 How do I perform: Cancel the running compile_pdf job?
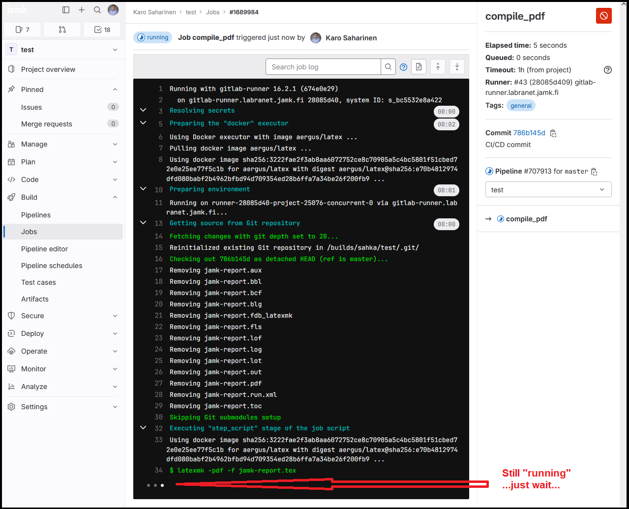point(603,16)
